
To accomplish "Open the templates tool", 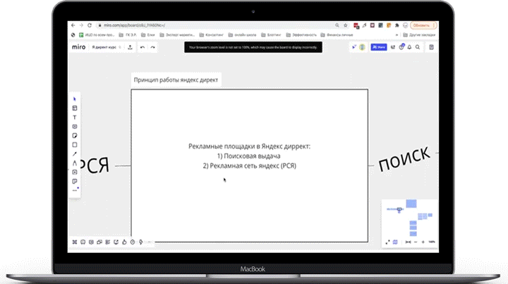I will pos(75,108).
